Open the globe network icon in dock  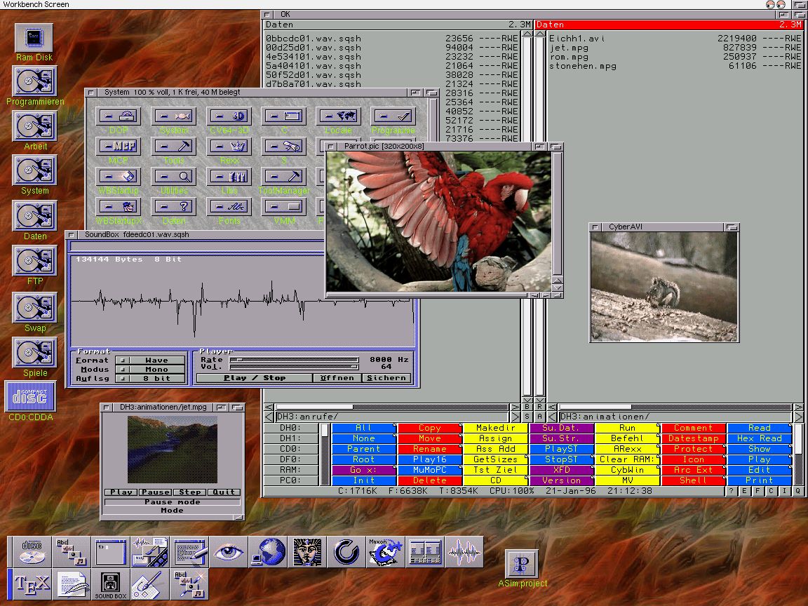(x=267, y=552)
